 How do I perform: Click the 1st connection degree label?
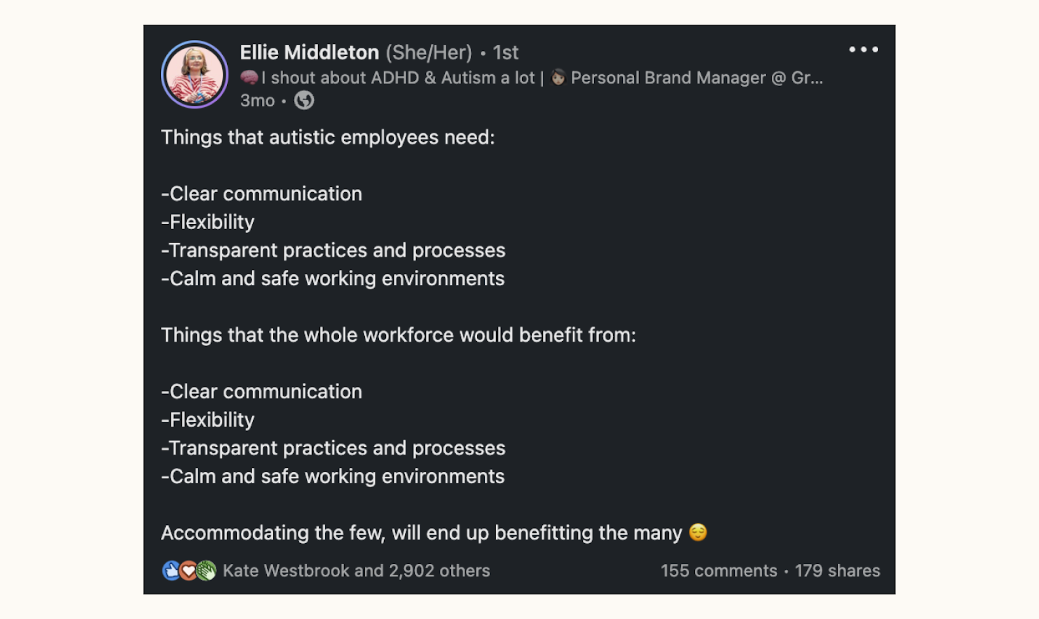[x=505, y=52]
